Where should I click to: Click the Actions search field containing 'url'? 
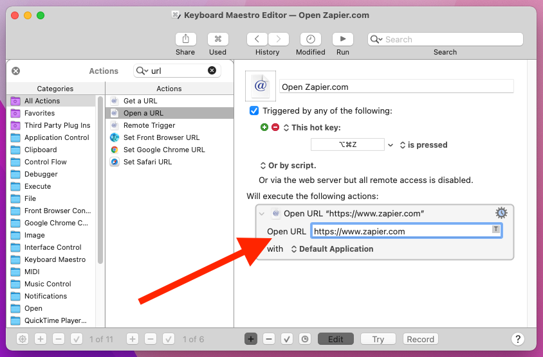click(177, 71)
